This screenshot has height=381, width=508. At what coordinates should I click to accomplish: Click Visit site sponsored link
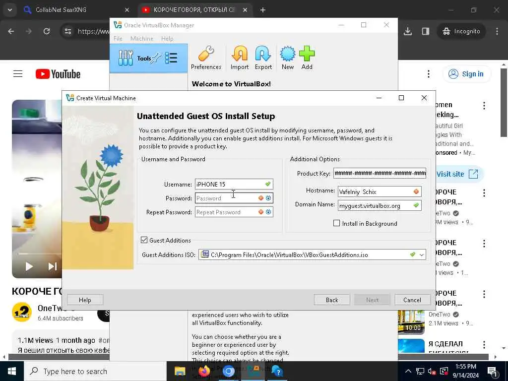click(456, 174)
